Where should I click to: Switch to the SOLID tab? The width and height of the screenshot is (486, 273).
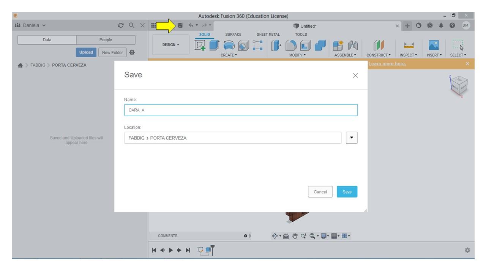click(x=205, y=35)
